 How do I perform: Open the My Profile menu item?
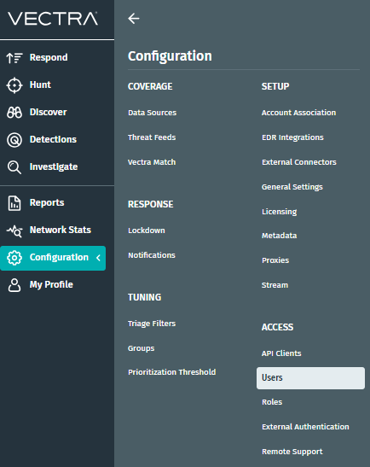click(x=51, y=285)
